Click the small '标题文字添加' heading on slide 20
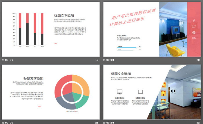Image resolution: width=203 pixels, height=124 pixels. pyautogui.click(x=122, y=36)
